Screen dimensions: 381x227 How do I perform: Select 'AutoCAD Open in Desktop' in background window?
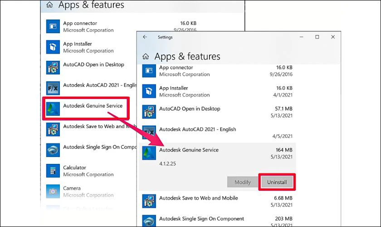[94, 64]
